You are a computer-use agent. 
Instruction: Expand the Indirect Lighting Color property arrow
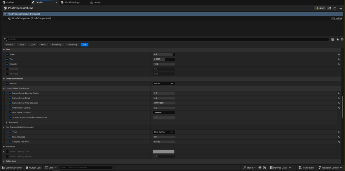4,151
